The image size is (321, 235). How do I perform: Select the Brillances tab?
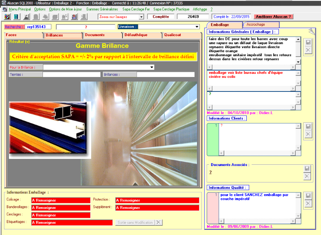[x=63, y=35]
